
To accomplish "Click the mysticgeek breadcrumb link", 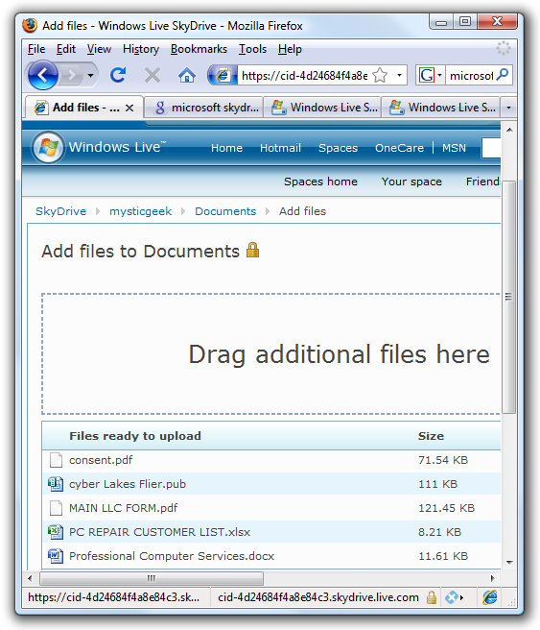I will pyautogui.click(x=140, y=211).
